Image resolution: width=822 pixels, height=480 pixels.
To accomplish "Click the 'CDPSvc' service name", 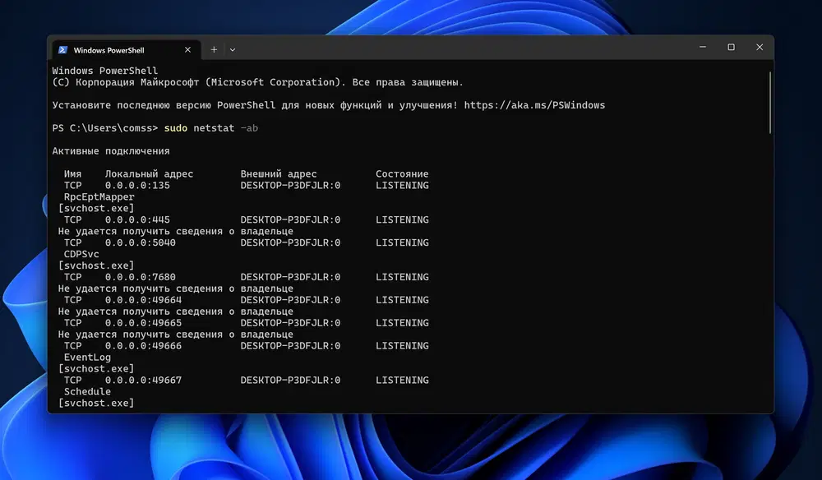I will 81,254.
